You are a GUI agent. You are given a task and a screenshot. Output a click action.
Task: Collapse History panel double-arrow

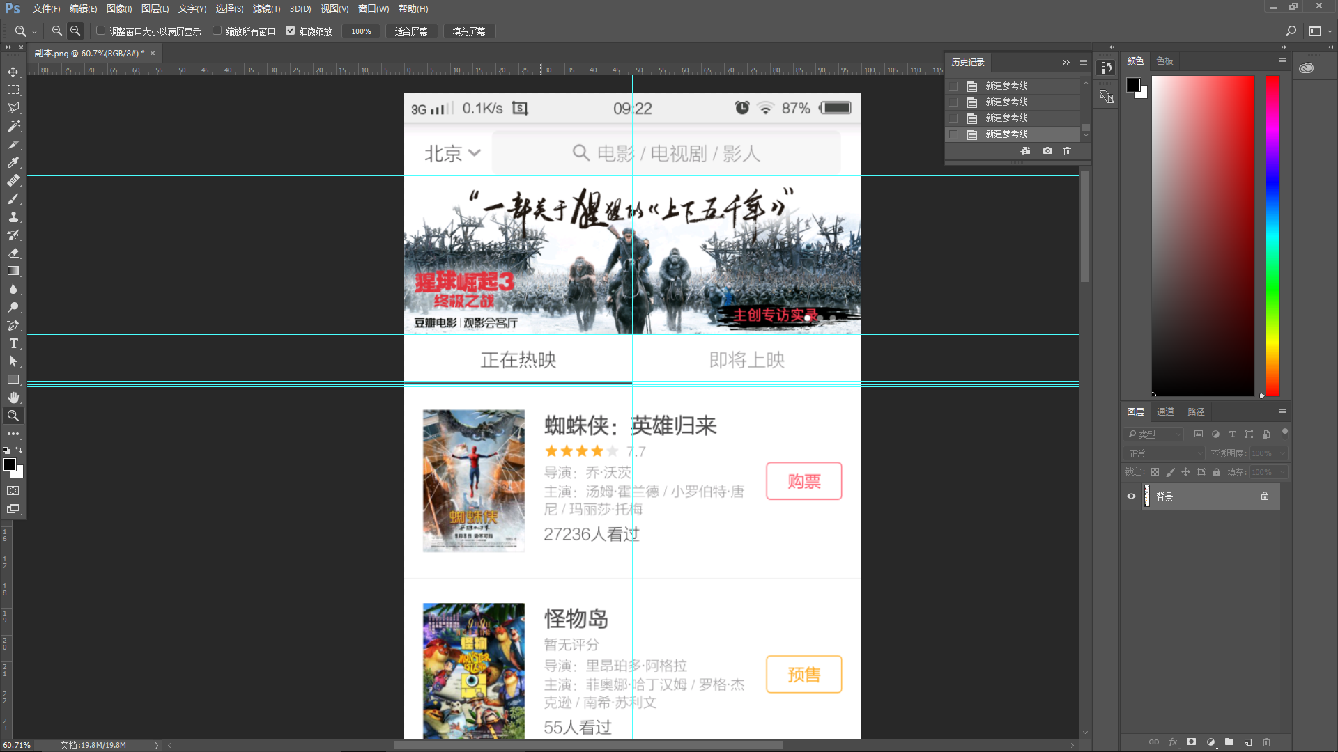pos(1066,62)
